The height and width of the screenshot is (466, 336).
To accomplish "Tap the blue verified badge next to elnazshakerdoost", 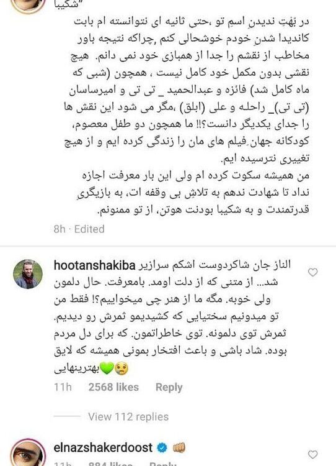I will [x=162, y=447].
